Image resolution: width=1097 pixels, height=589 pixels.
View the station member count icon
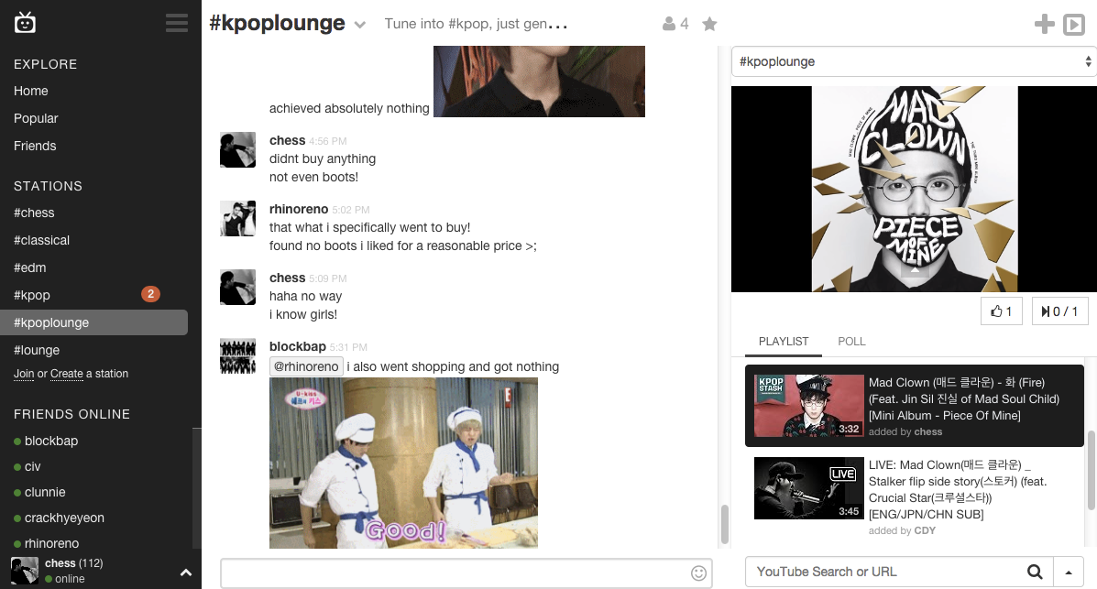tap(669, 24)
